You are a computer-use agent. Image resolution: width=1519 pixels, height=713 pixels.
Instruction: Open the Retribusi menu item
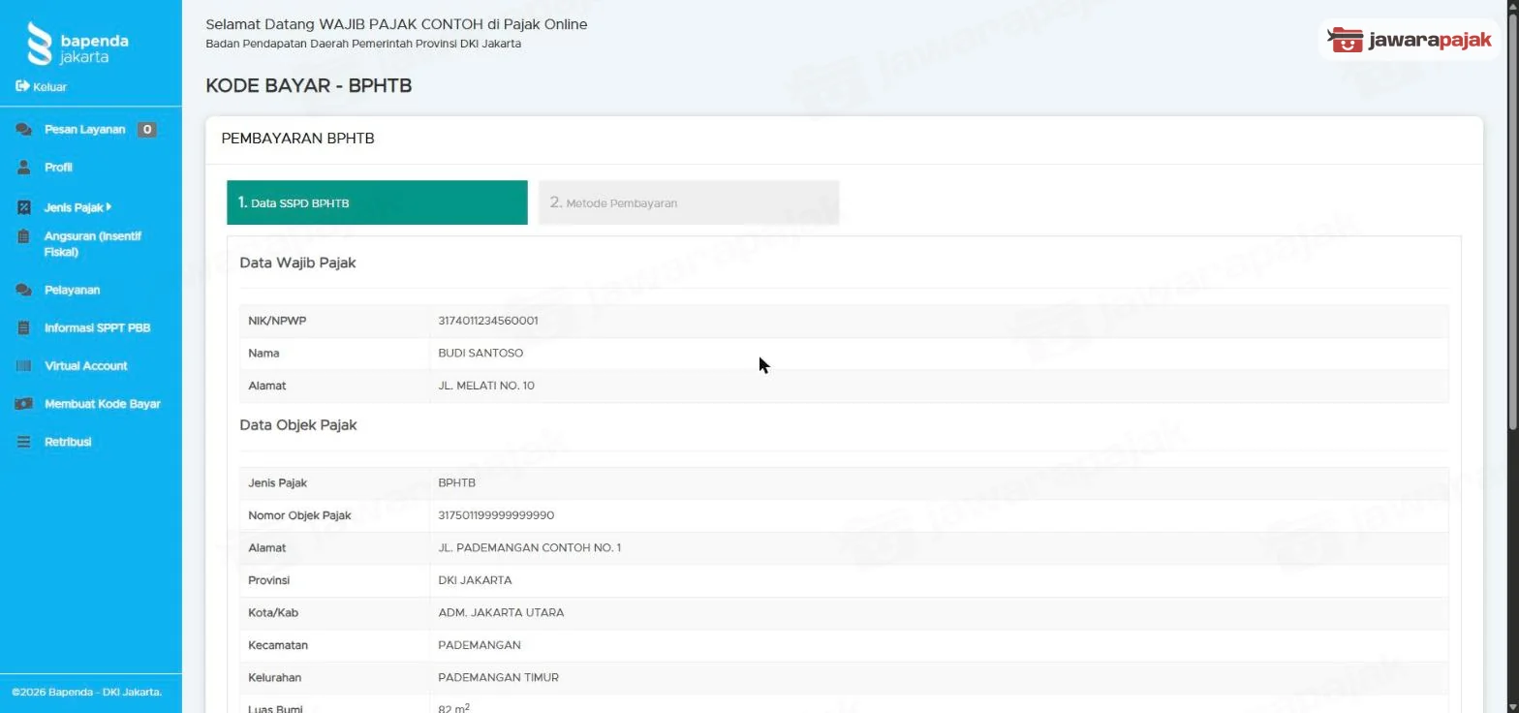67,442
